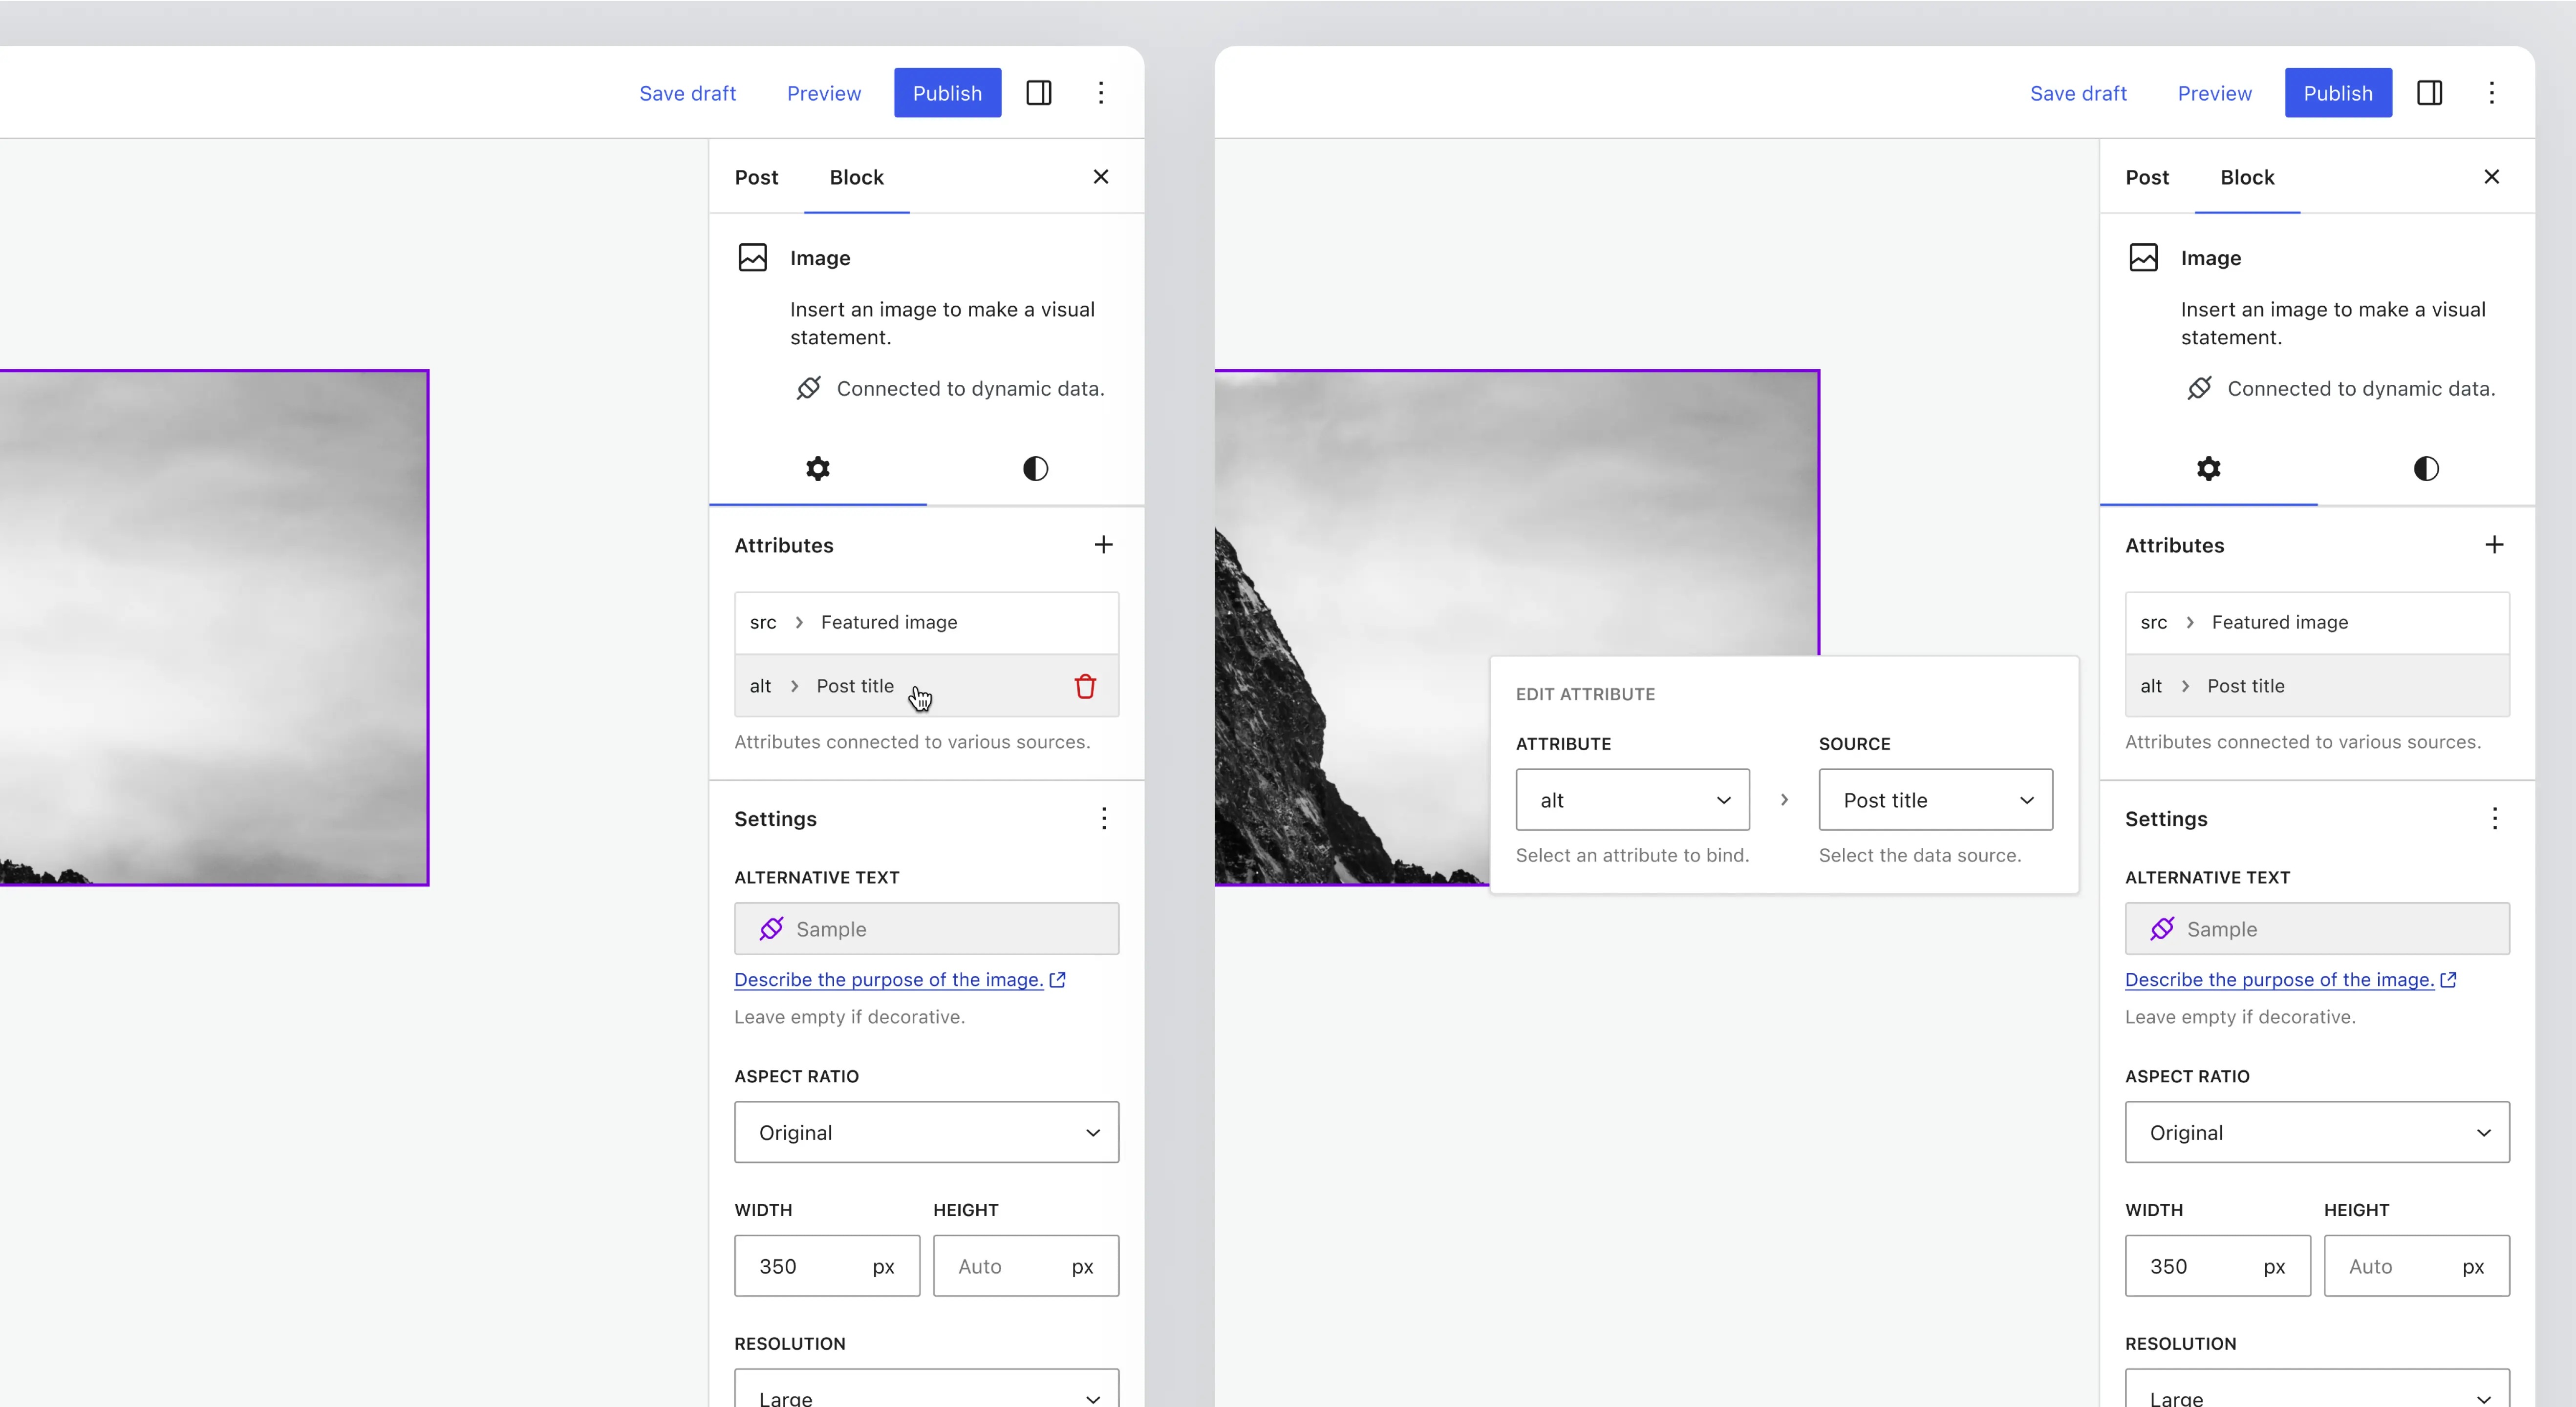Viewport: 2576px width, 1407px height.
Task: Open the Post title Source dropdown
Action: point(1935,799)
